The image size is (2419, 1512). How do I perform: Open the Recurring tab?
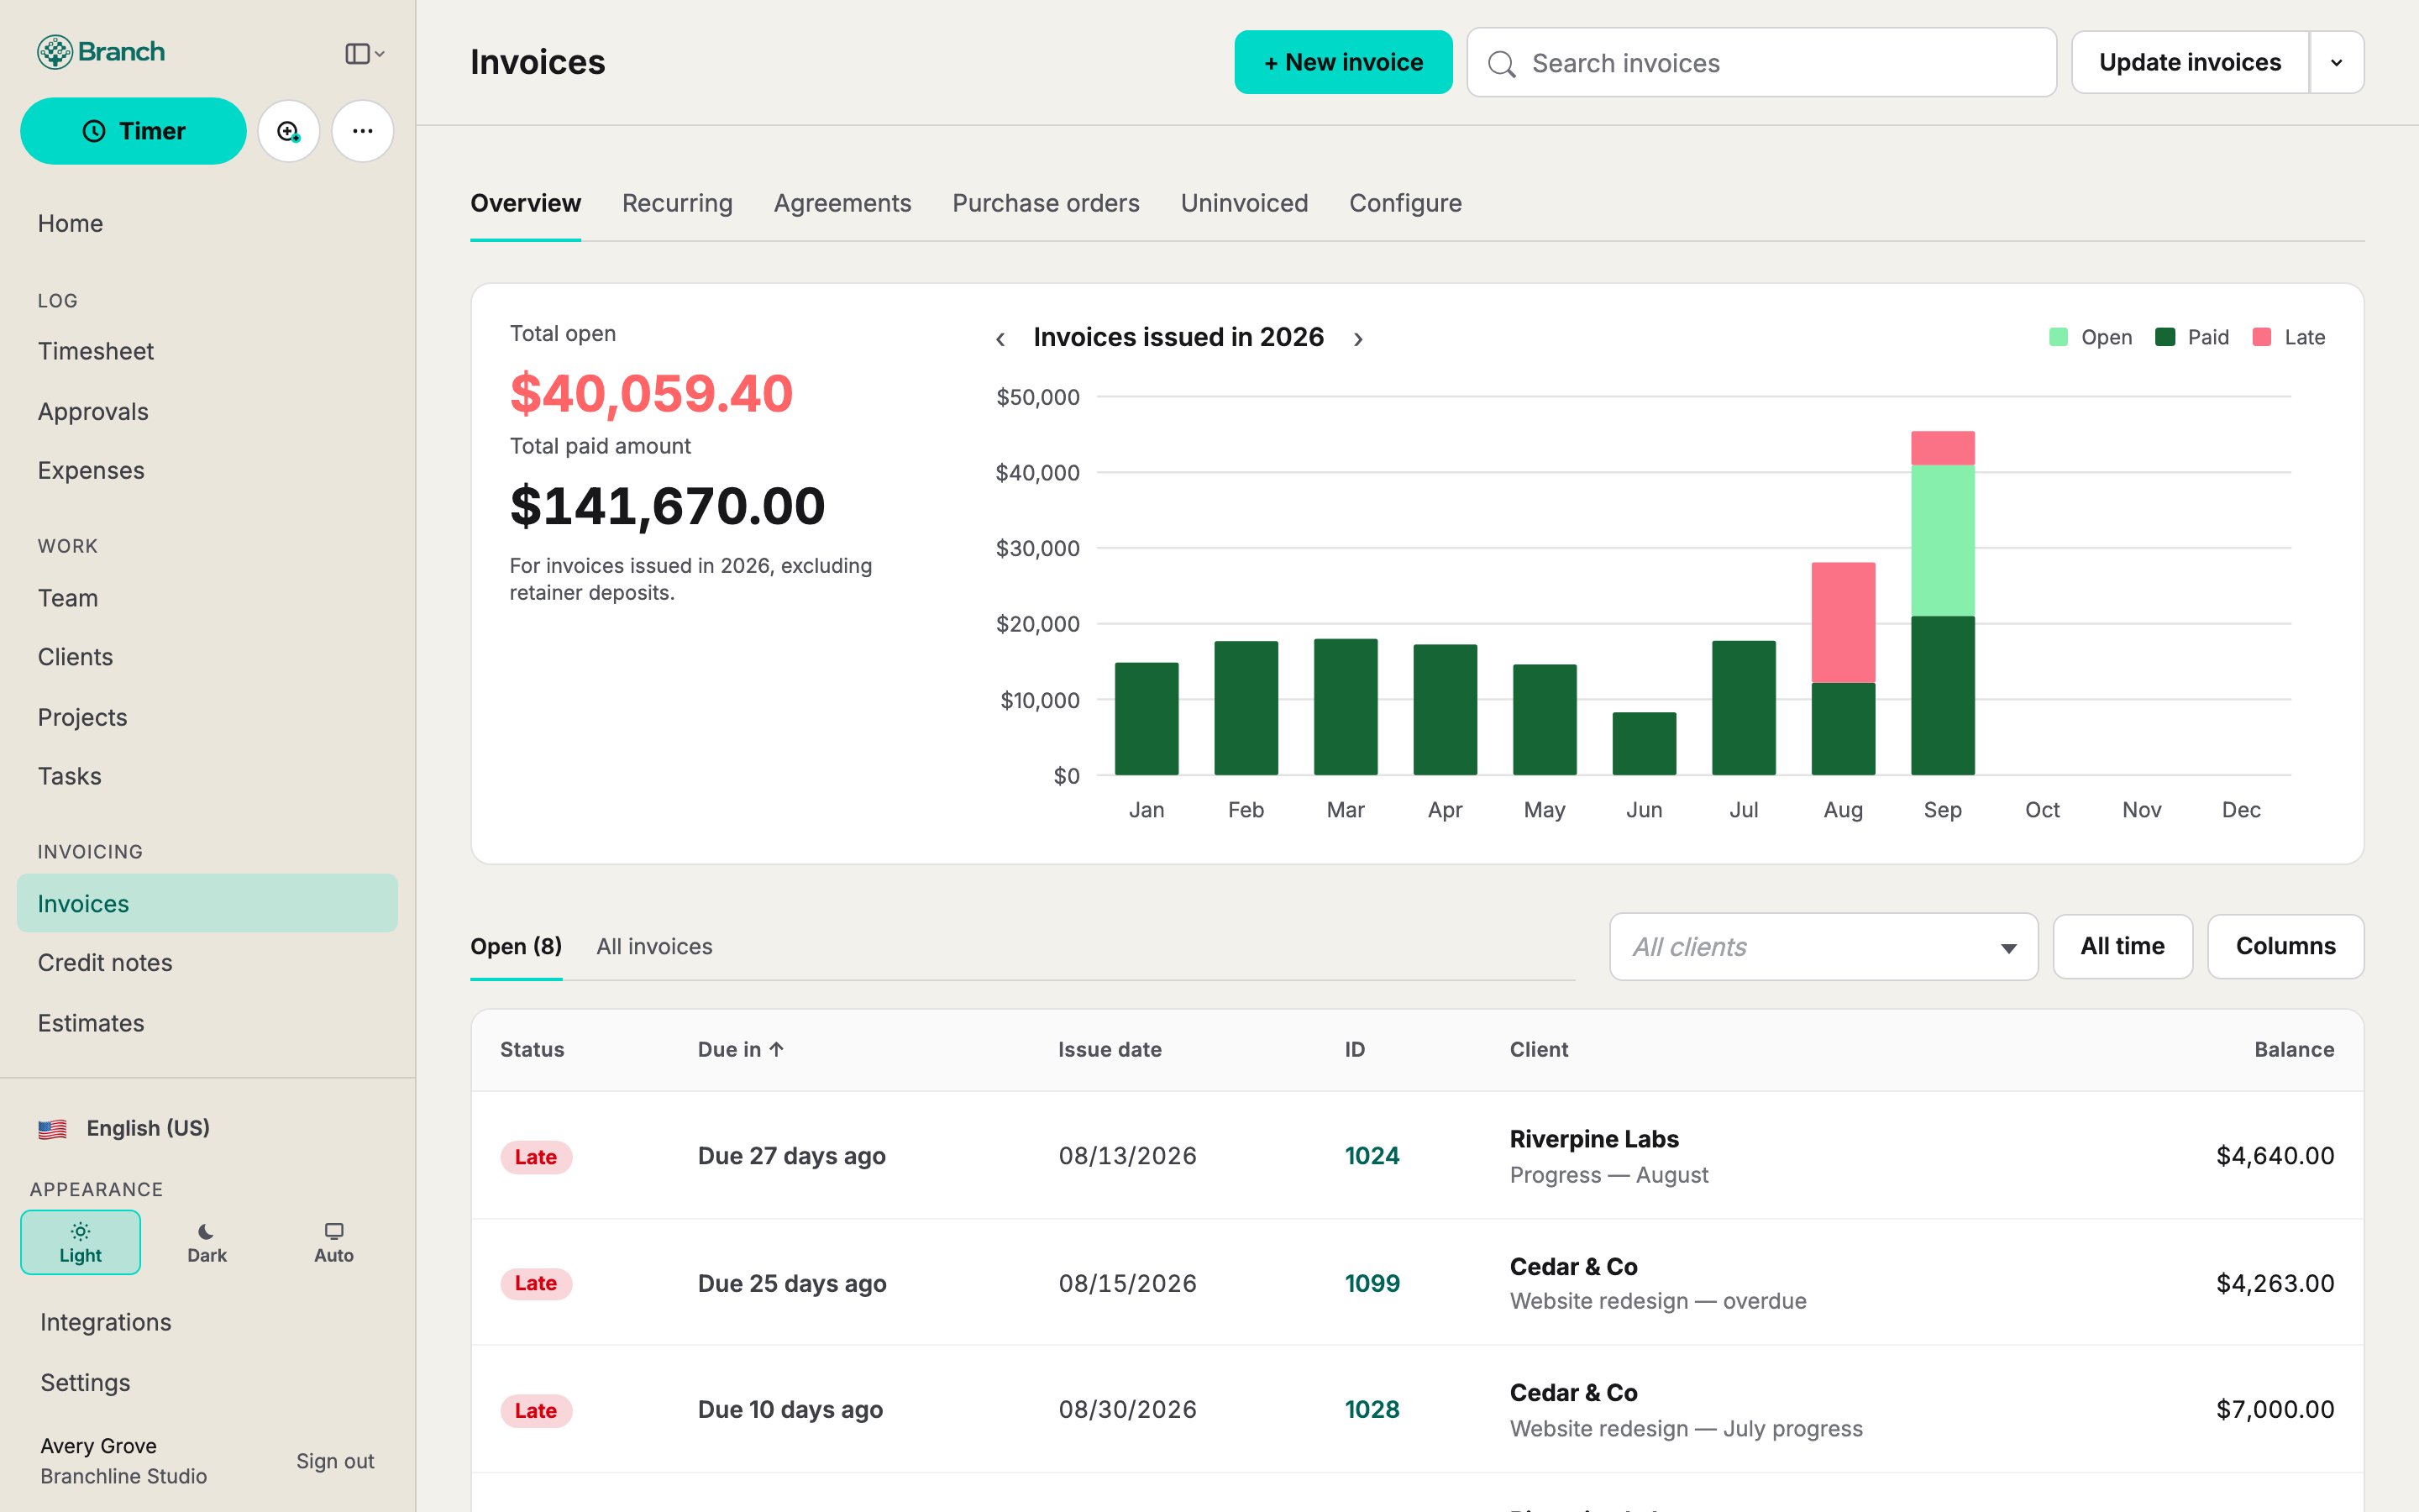coord(677,203)
